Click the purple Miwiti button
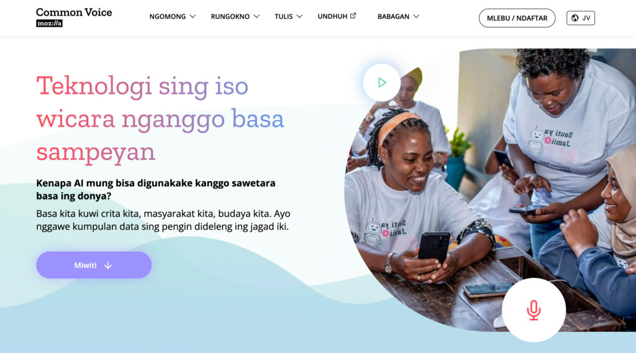Image resolution: width=636 pixels, height=353 pixels. click(x=94, y=265)
